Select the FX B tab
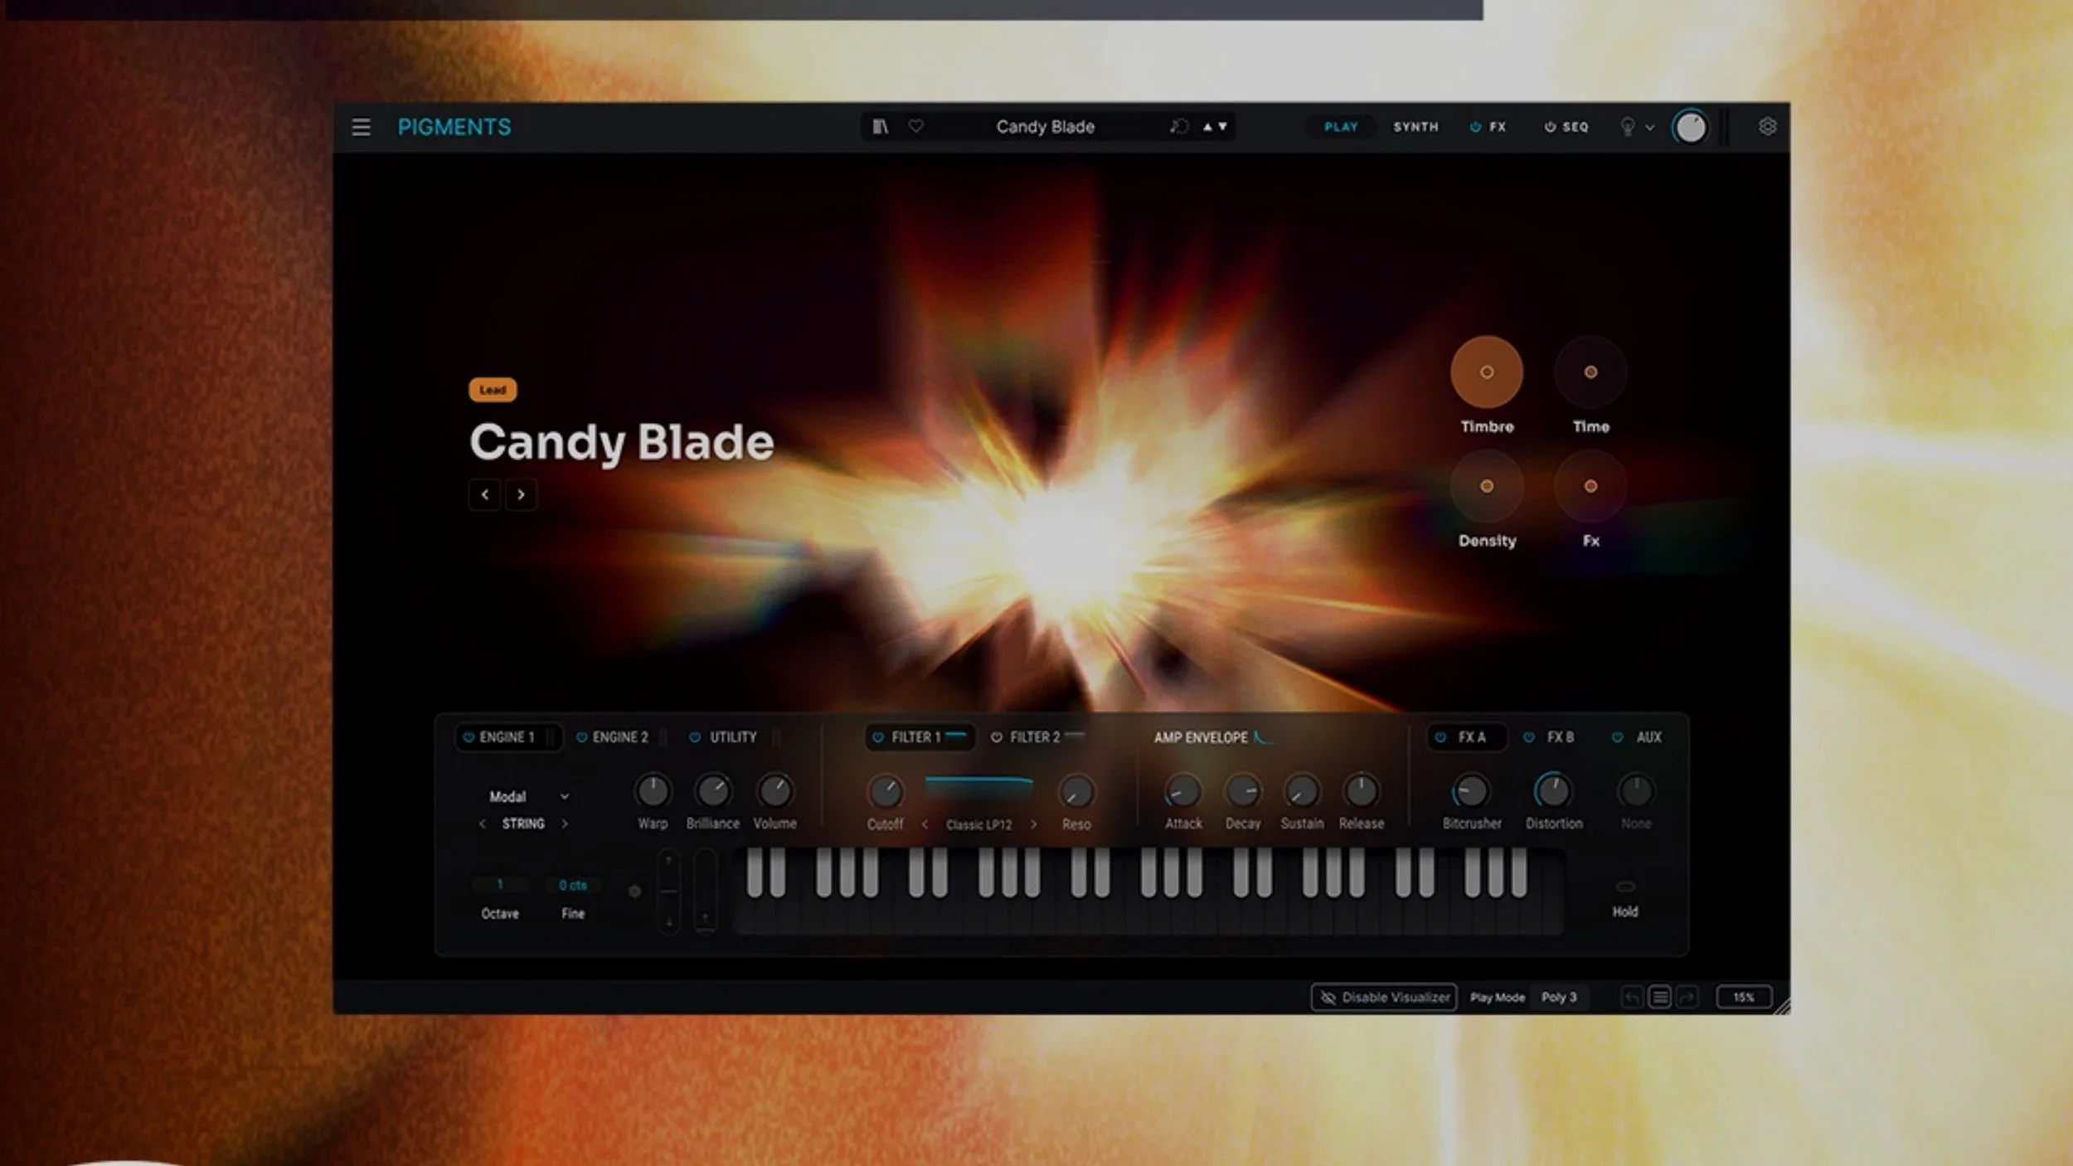Screen dimensions: 2073x1166 click(x=1559, y=736)
